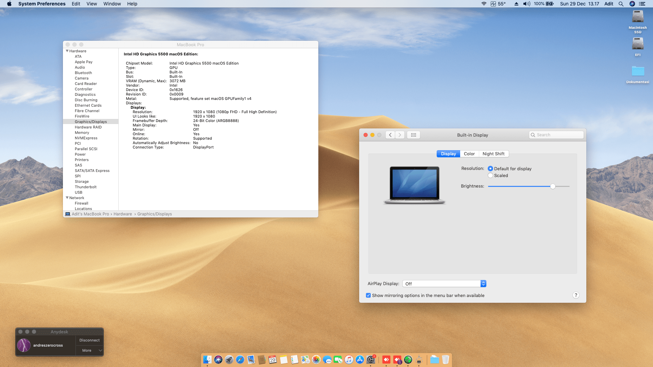Collapse the Hardware section in System Information sidebar
Image resolution: width=653 pixels, height=367 pixels.
[67, 51]
